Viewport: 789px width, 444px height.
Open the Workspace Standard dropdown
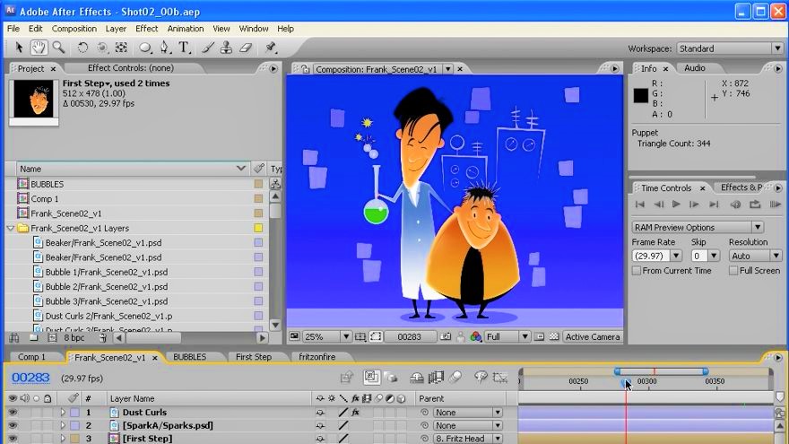pyautogui.click(x=730, y=48)
